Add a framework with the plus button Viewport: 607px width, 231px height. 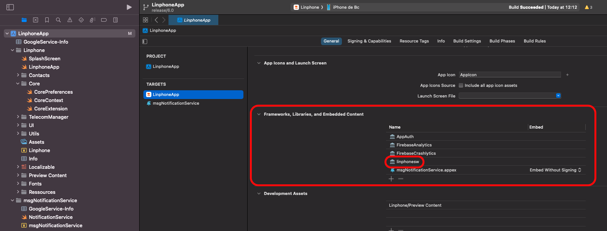pos(391,179)
